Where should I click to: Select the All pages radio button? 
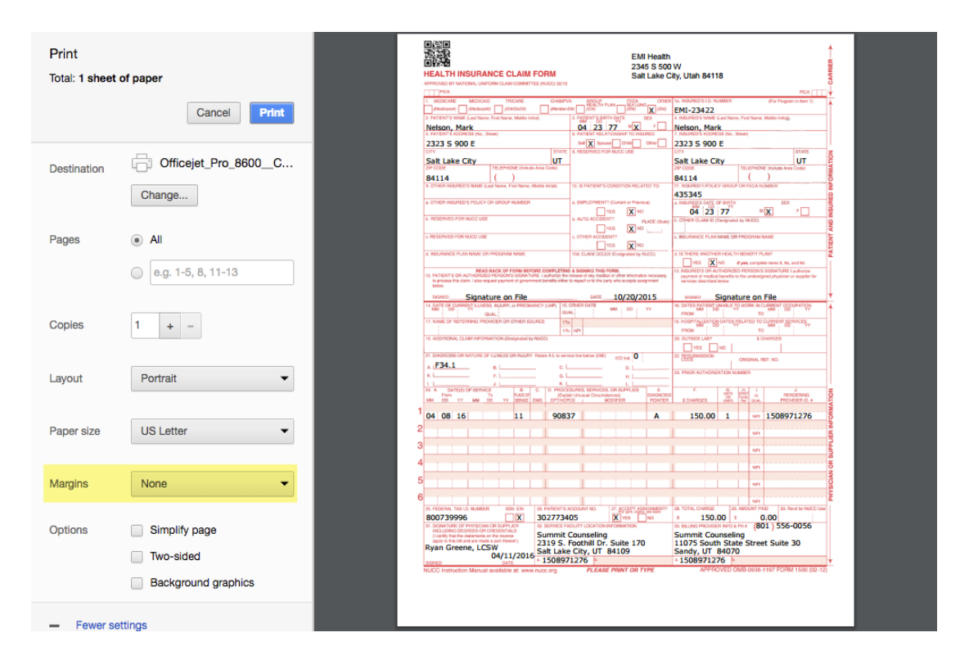(x=136, y=239)
